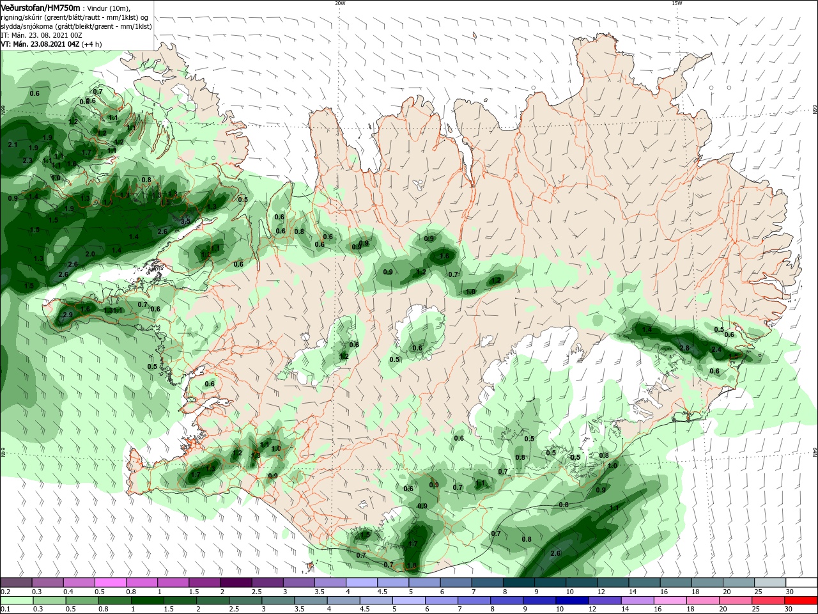Select the dark teal top-row swatch labeled 8
The width and height of the screenshot is (818, 614).
[518, 583]
